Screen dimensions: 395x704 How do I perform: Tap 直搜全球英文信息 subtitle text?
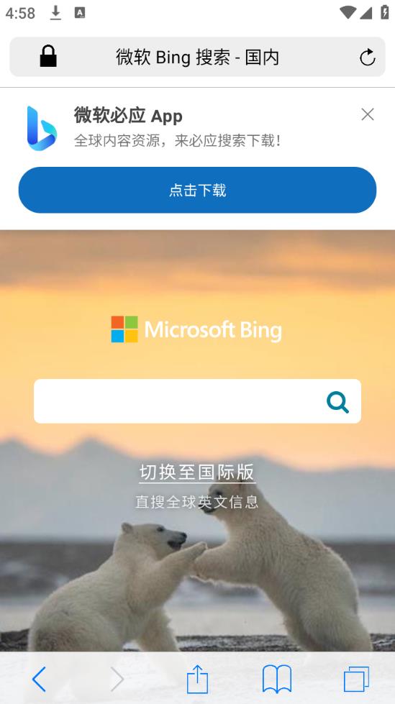coord(197,501)
